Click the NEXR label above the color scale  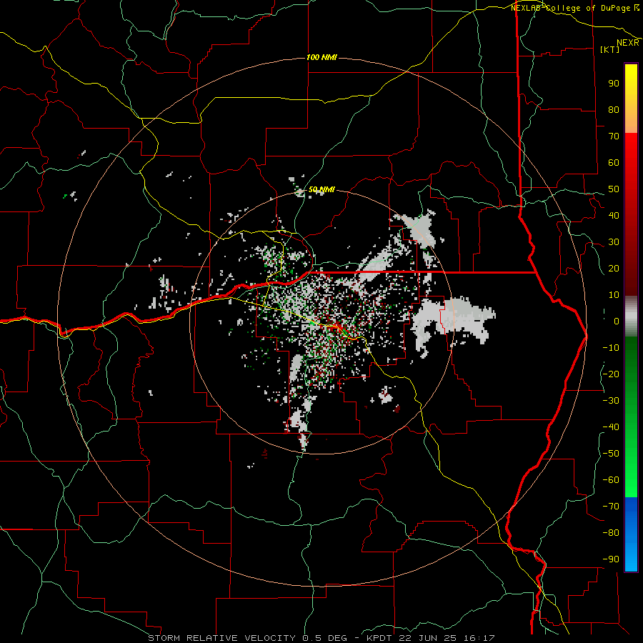[628, 43]
